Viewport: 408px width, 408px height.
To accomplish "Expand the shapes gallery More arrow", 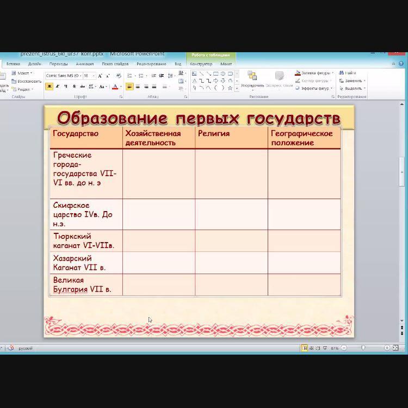I will click(237, 89).
